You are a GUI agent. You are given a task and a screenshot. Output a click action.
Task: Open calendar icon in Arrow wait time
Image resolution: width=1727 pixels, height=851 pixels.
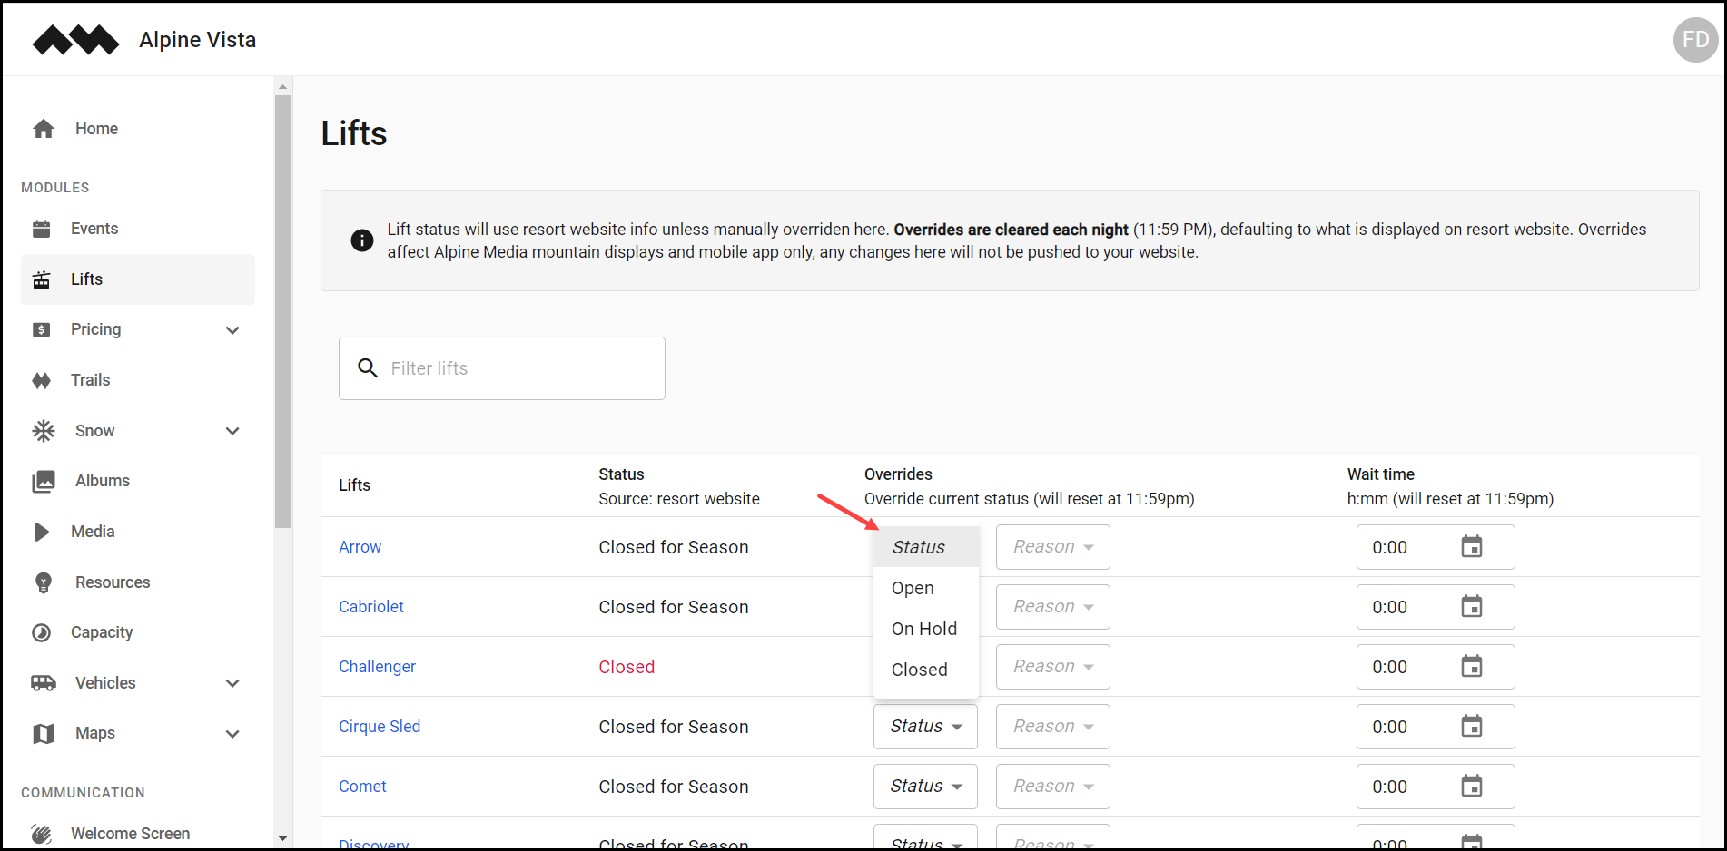1471,547
